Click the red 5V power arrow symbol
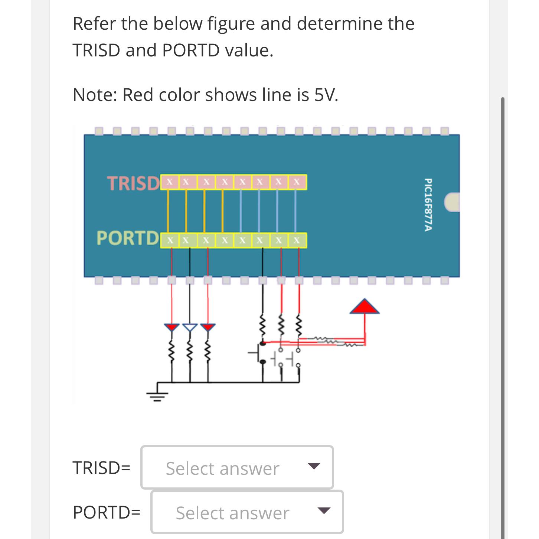 pos(365,307)
